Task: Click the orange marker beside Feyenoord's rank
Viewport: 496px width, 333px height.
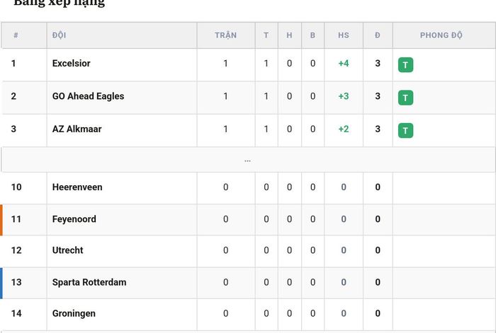Action: pyautogui.click(x=1, y=220)
